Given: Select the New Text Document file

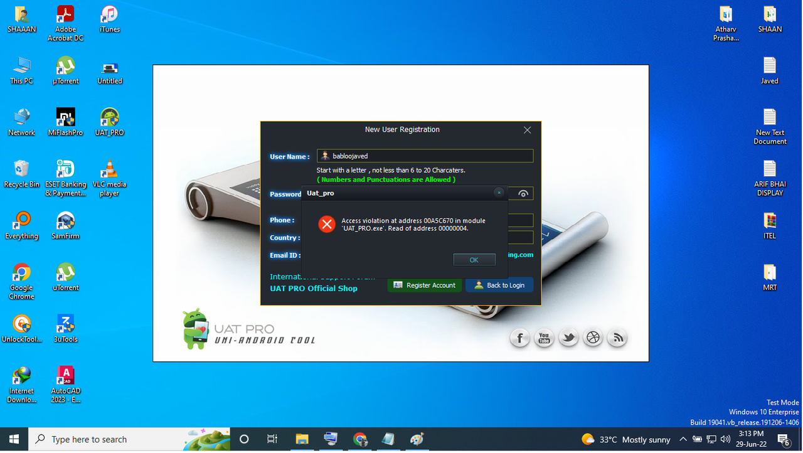Looking at the screenshot, I should [770, 126].
